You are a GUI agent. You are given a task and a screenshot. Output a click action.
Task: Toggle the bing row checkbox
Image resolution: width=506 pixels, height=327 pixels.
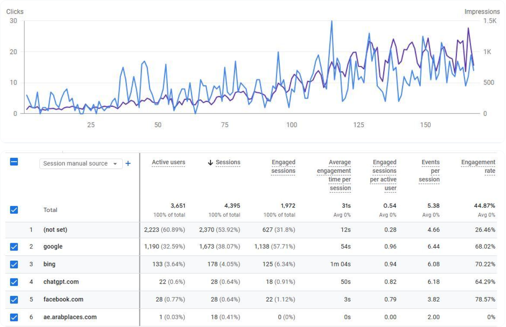[14, 264]
